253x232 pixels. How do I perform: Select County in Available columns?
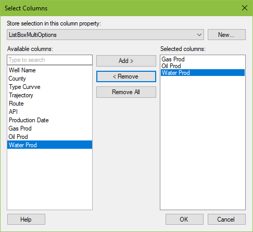coord(49,79)
